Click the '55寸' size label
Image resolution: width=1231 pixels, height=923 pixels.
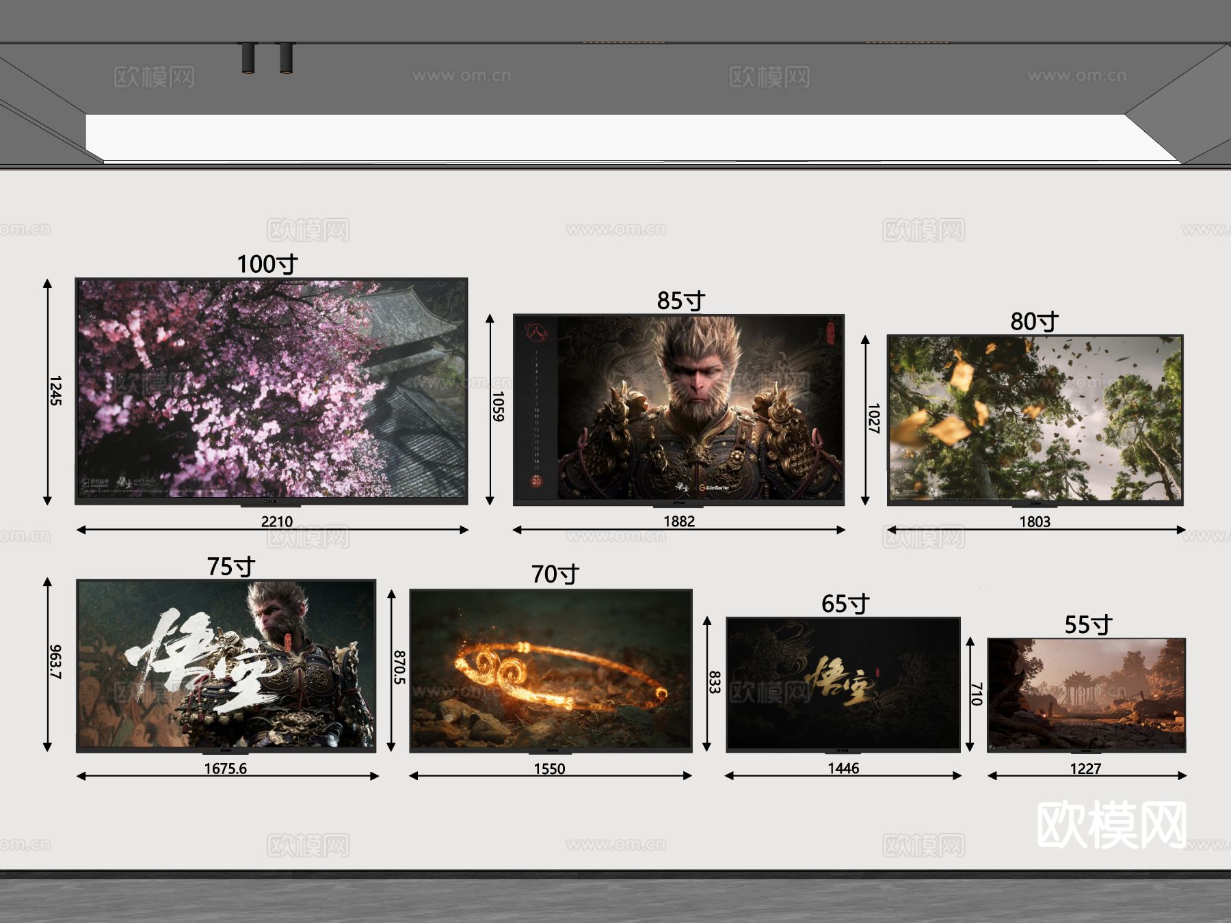1088,625
